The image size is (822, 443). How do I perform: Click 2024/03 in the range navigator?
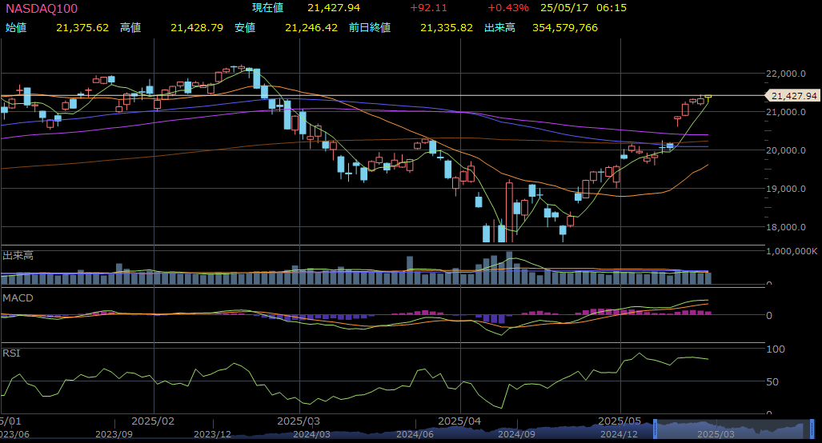(x=311, y=434)
